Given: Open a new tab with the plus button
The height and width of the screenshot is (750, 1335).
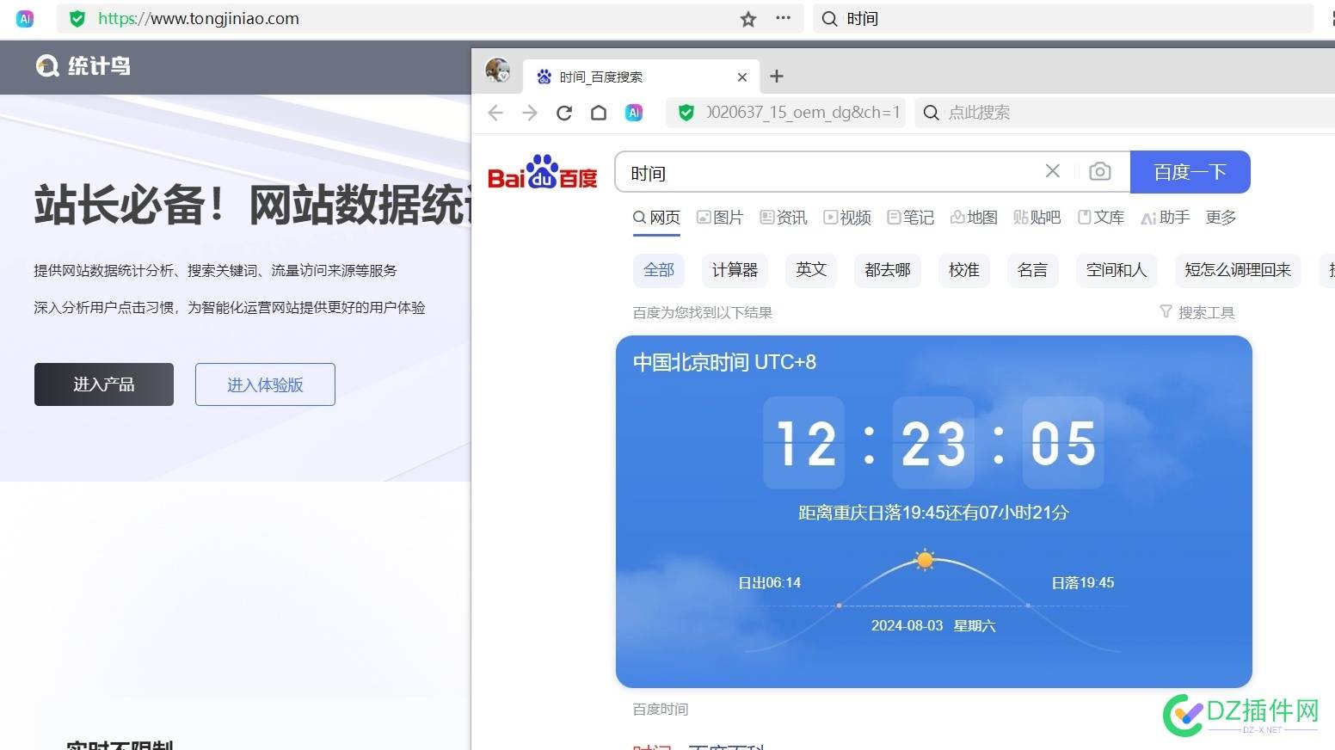Looking at the screenshot, I should 777,77.
